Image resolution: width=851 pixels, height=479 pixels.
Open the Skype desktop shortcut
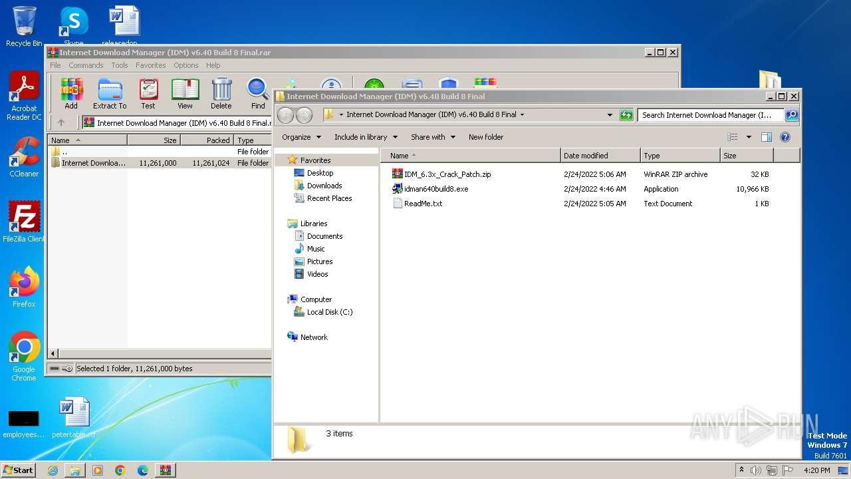coord(74,27)
